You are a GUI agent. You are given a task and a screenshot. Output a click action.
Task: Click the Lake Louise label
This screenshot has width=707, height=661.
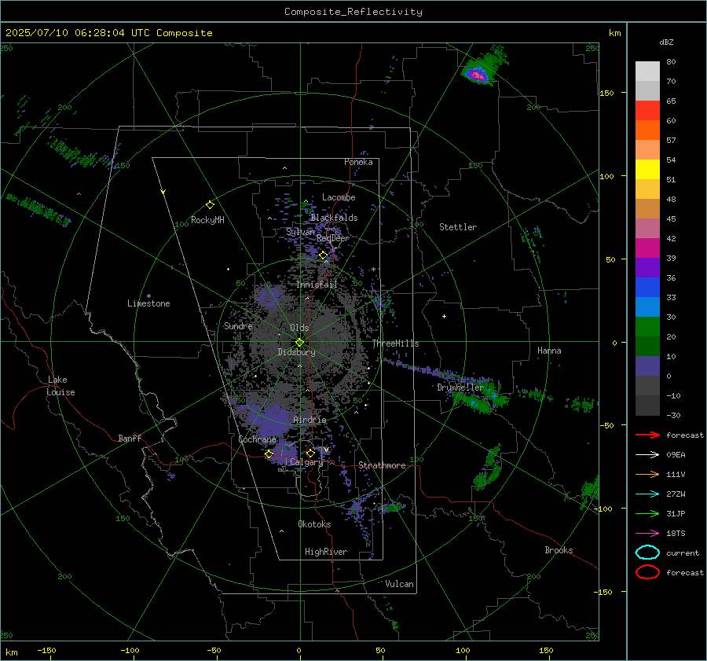60,386
